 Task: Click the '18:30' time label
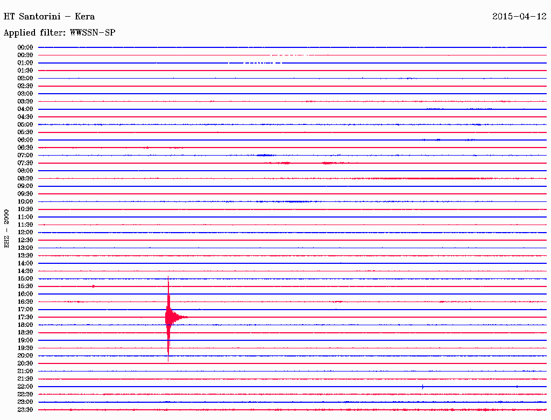point(25,332)
